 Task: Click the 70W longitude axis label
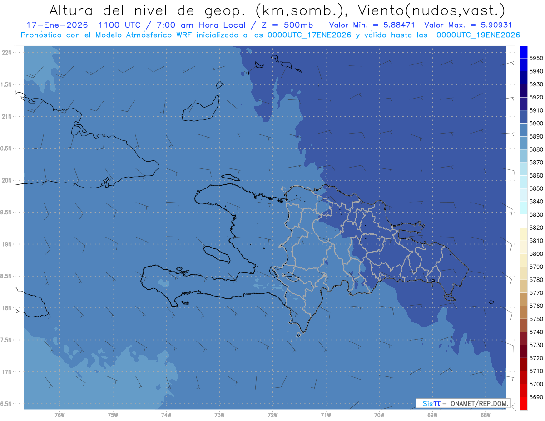[x=379, y=416]
